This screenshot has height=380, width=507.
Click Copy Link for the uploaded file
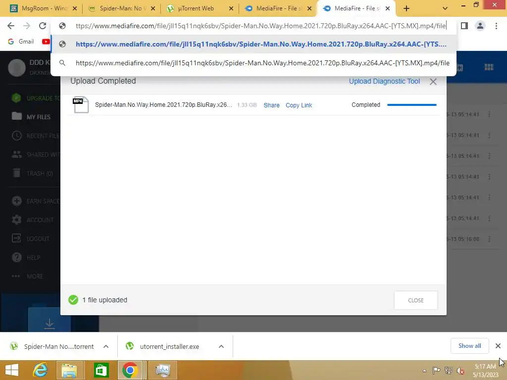[299, 105]
